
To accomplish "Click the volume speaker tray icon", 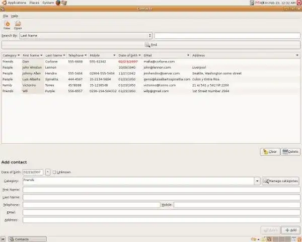I will pyautogui.click(x=262, y=3).
